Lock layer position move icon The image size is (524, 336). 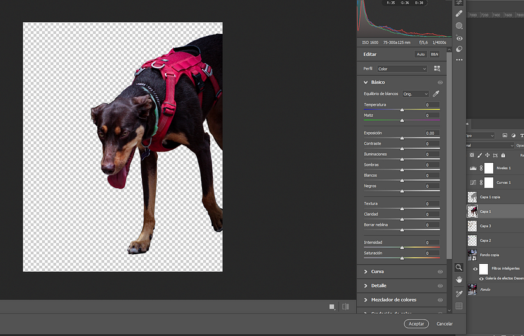pos(487,155)
